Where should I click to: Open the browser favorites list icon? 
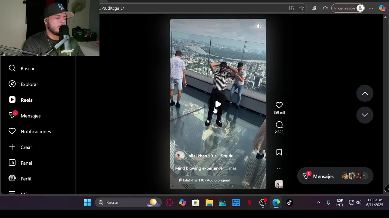325,8
